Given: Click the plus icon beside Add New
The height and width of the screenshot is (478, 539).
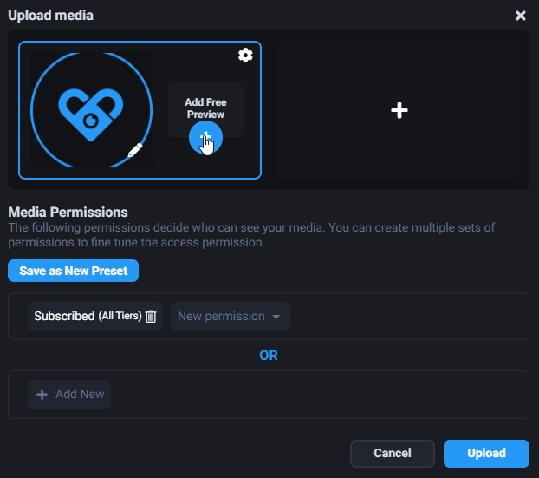Looking at the screenshot, I should pos(42,395).
